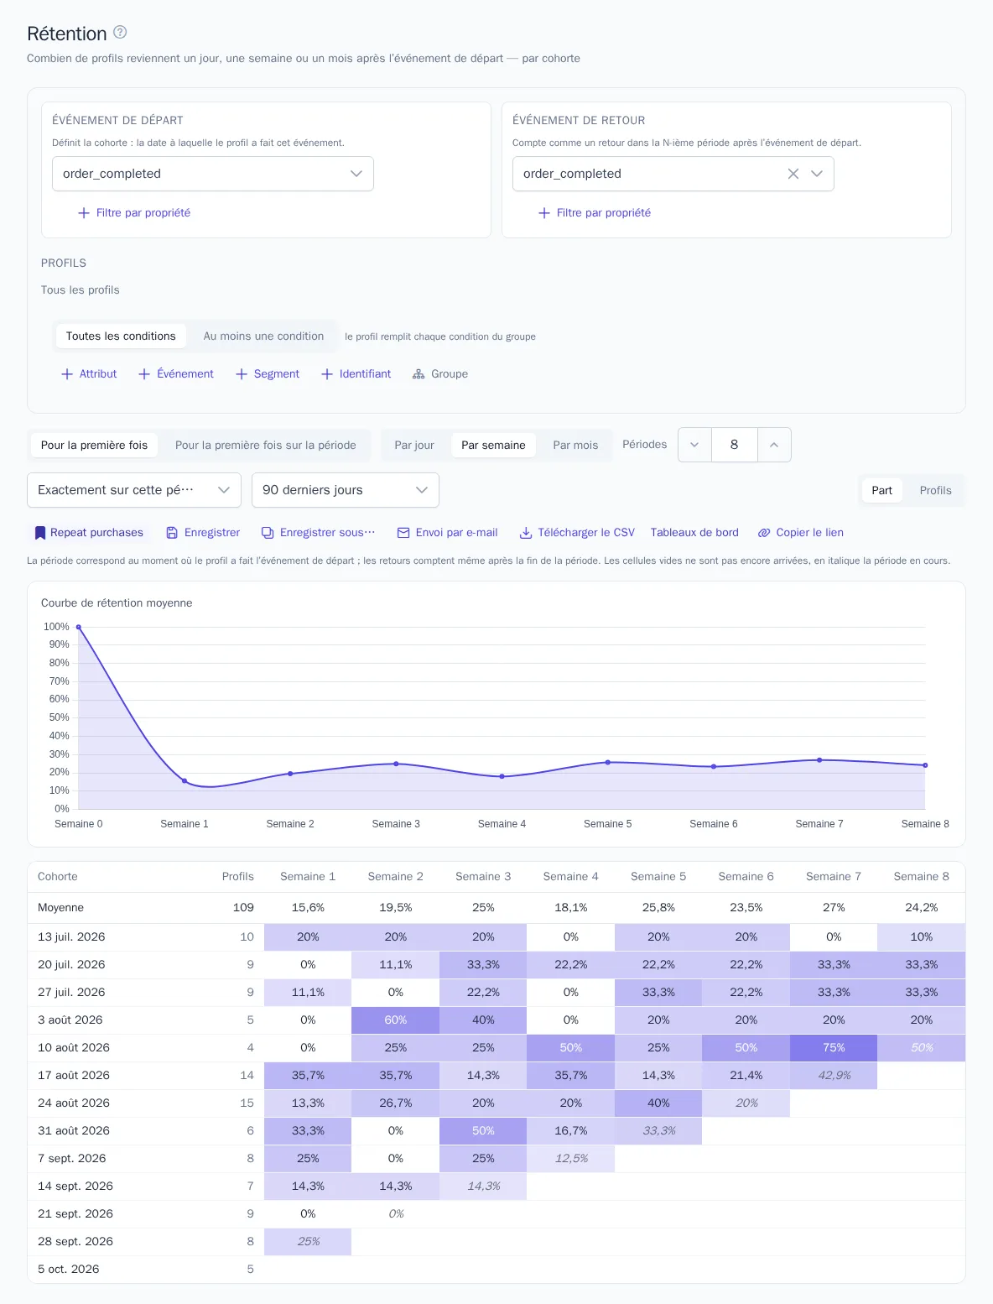Add a Groupe condition via its icon
This screenshot has width=993, height=1304.
[419, 374]
